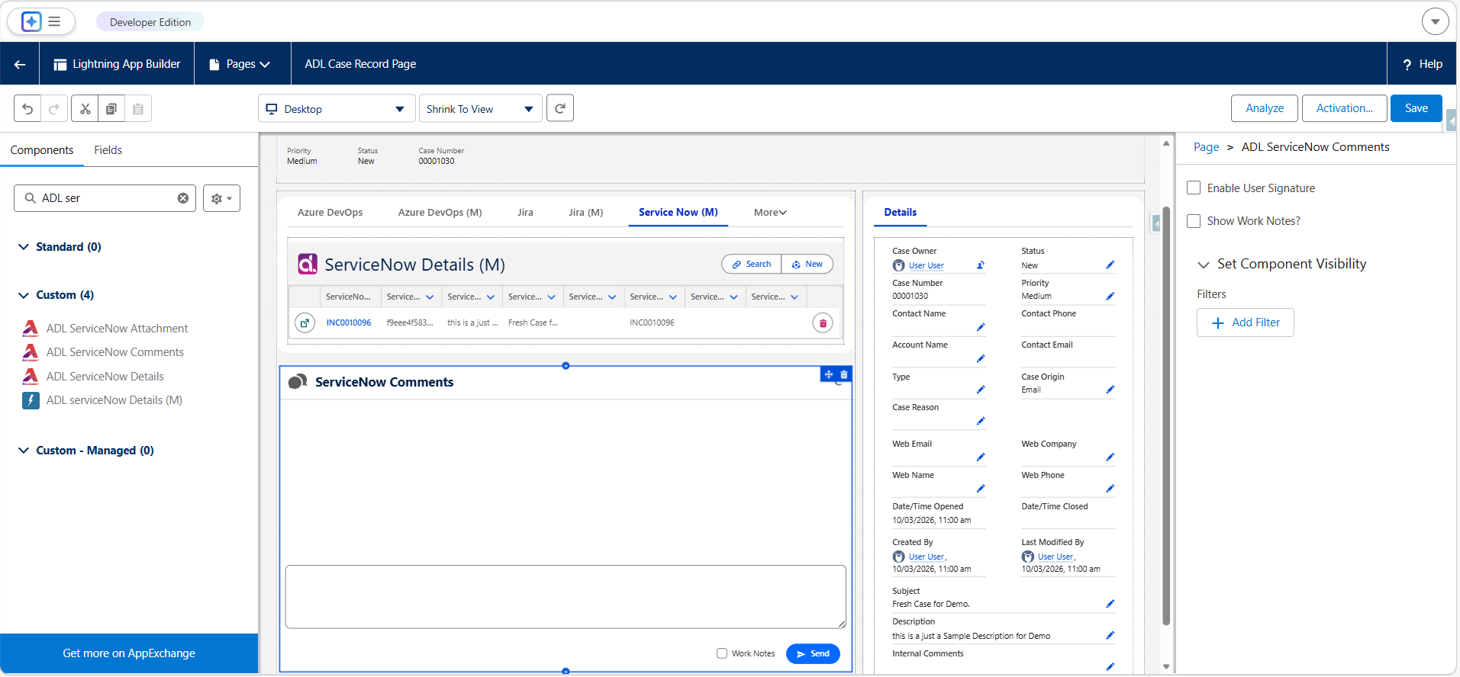Viewport: 1460px width, 677px height.
Task: Click the Copy icon in toolbar
Action: tap(111, 109)
